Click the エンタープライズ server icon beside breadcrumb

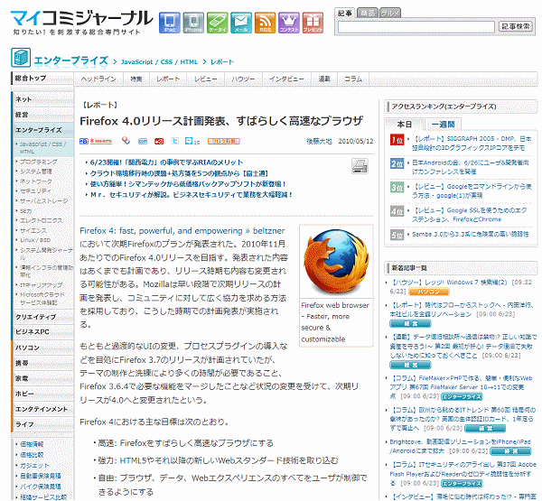(x=21, y=58)
